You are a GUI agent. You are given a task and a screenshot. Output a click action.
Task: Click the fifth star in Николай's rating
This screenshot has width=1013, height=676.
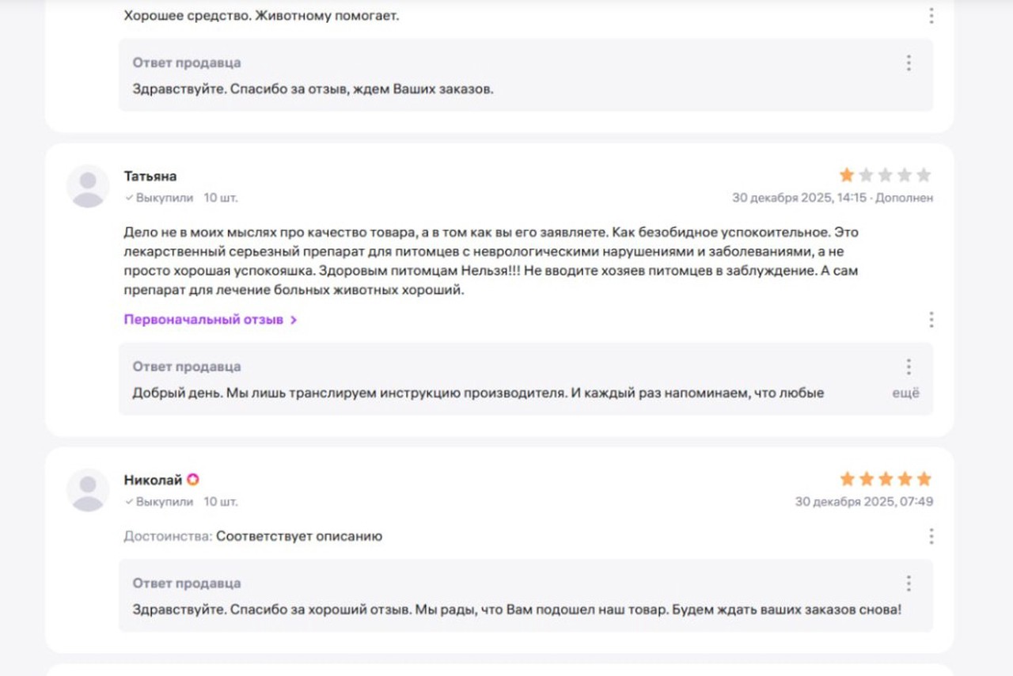pyautogui.click(x=924, y=479)
